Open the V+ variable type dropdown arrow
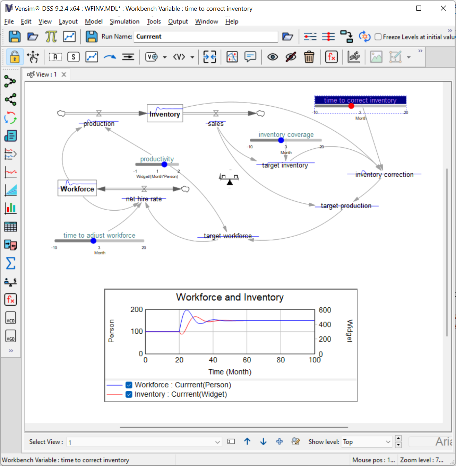456x466 pixels. [165, 57]
